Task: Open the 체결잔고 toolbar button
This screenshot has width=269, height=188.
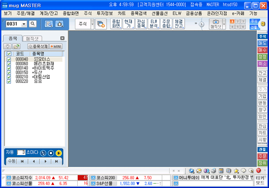Action: pyautogui.click(x=179, y=24)
